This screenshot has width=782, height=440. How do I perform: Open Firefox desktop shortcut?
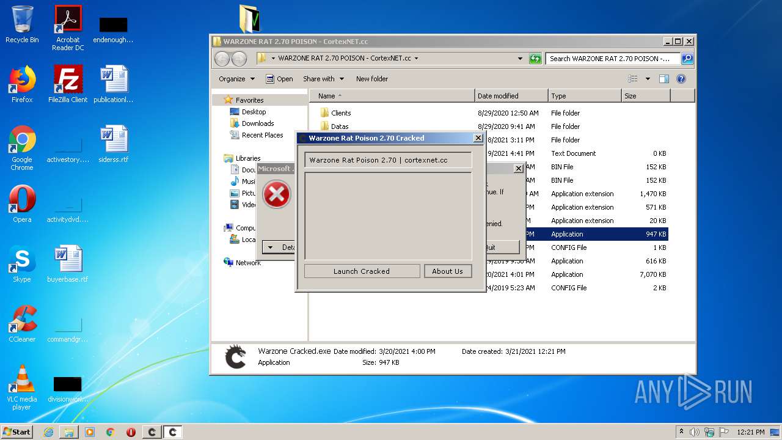(22, 84)
